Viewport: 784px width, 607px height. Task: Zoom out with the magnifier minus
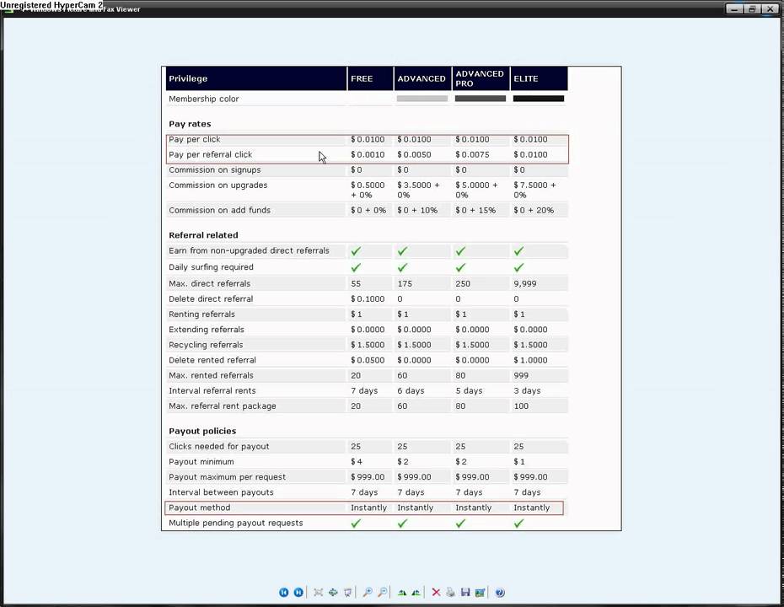(383, 593)
